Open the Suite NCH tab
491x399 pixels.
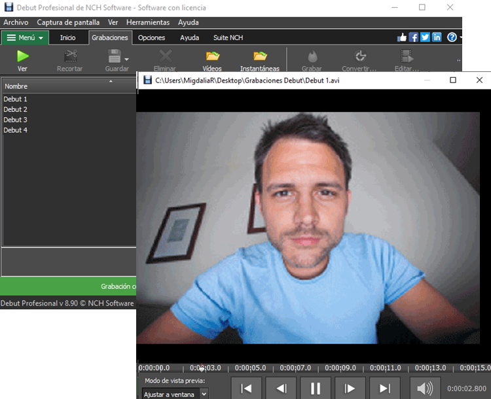click(x=228, y=37)
